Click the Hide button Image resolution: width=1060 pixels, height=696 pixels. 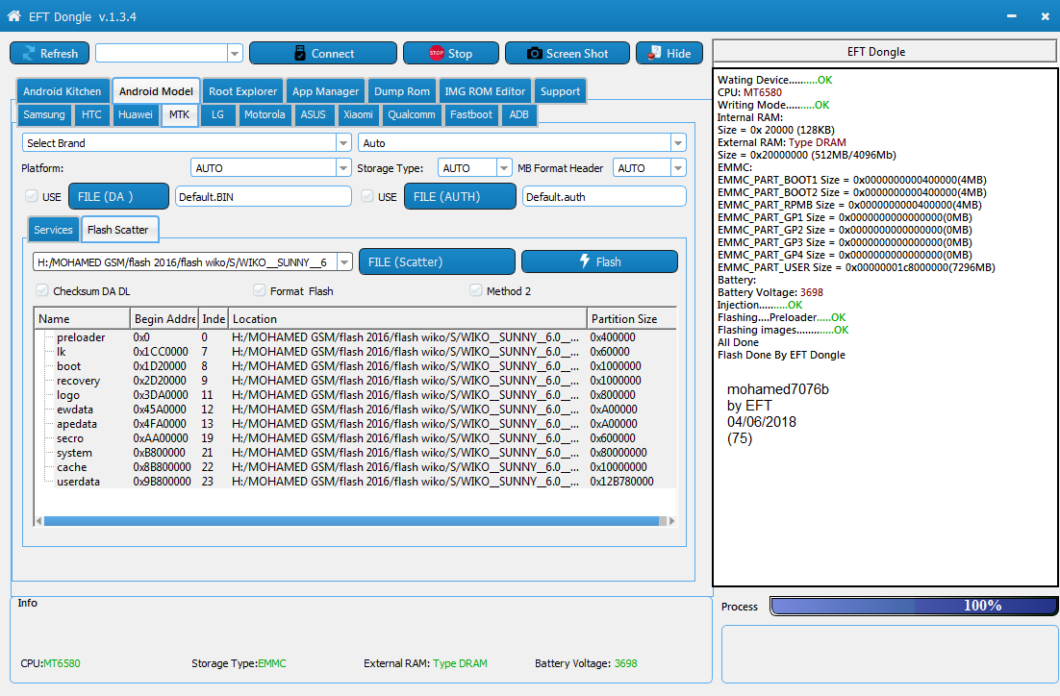coord(669,54)
